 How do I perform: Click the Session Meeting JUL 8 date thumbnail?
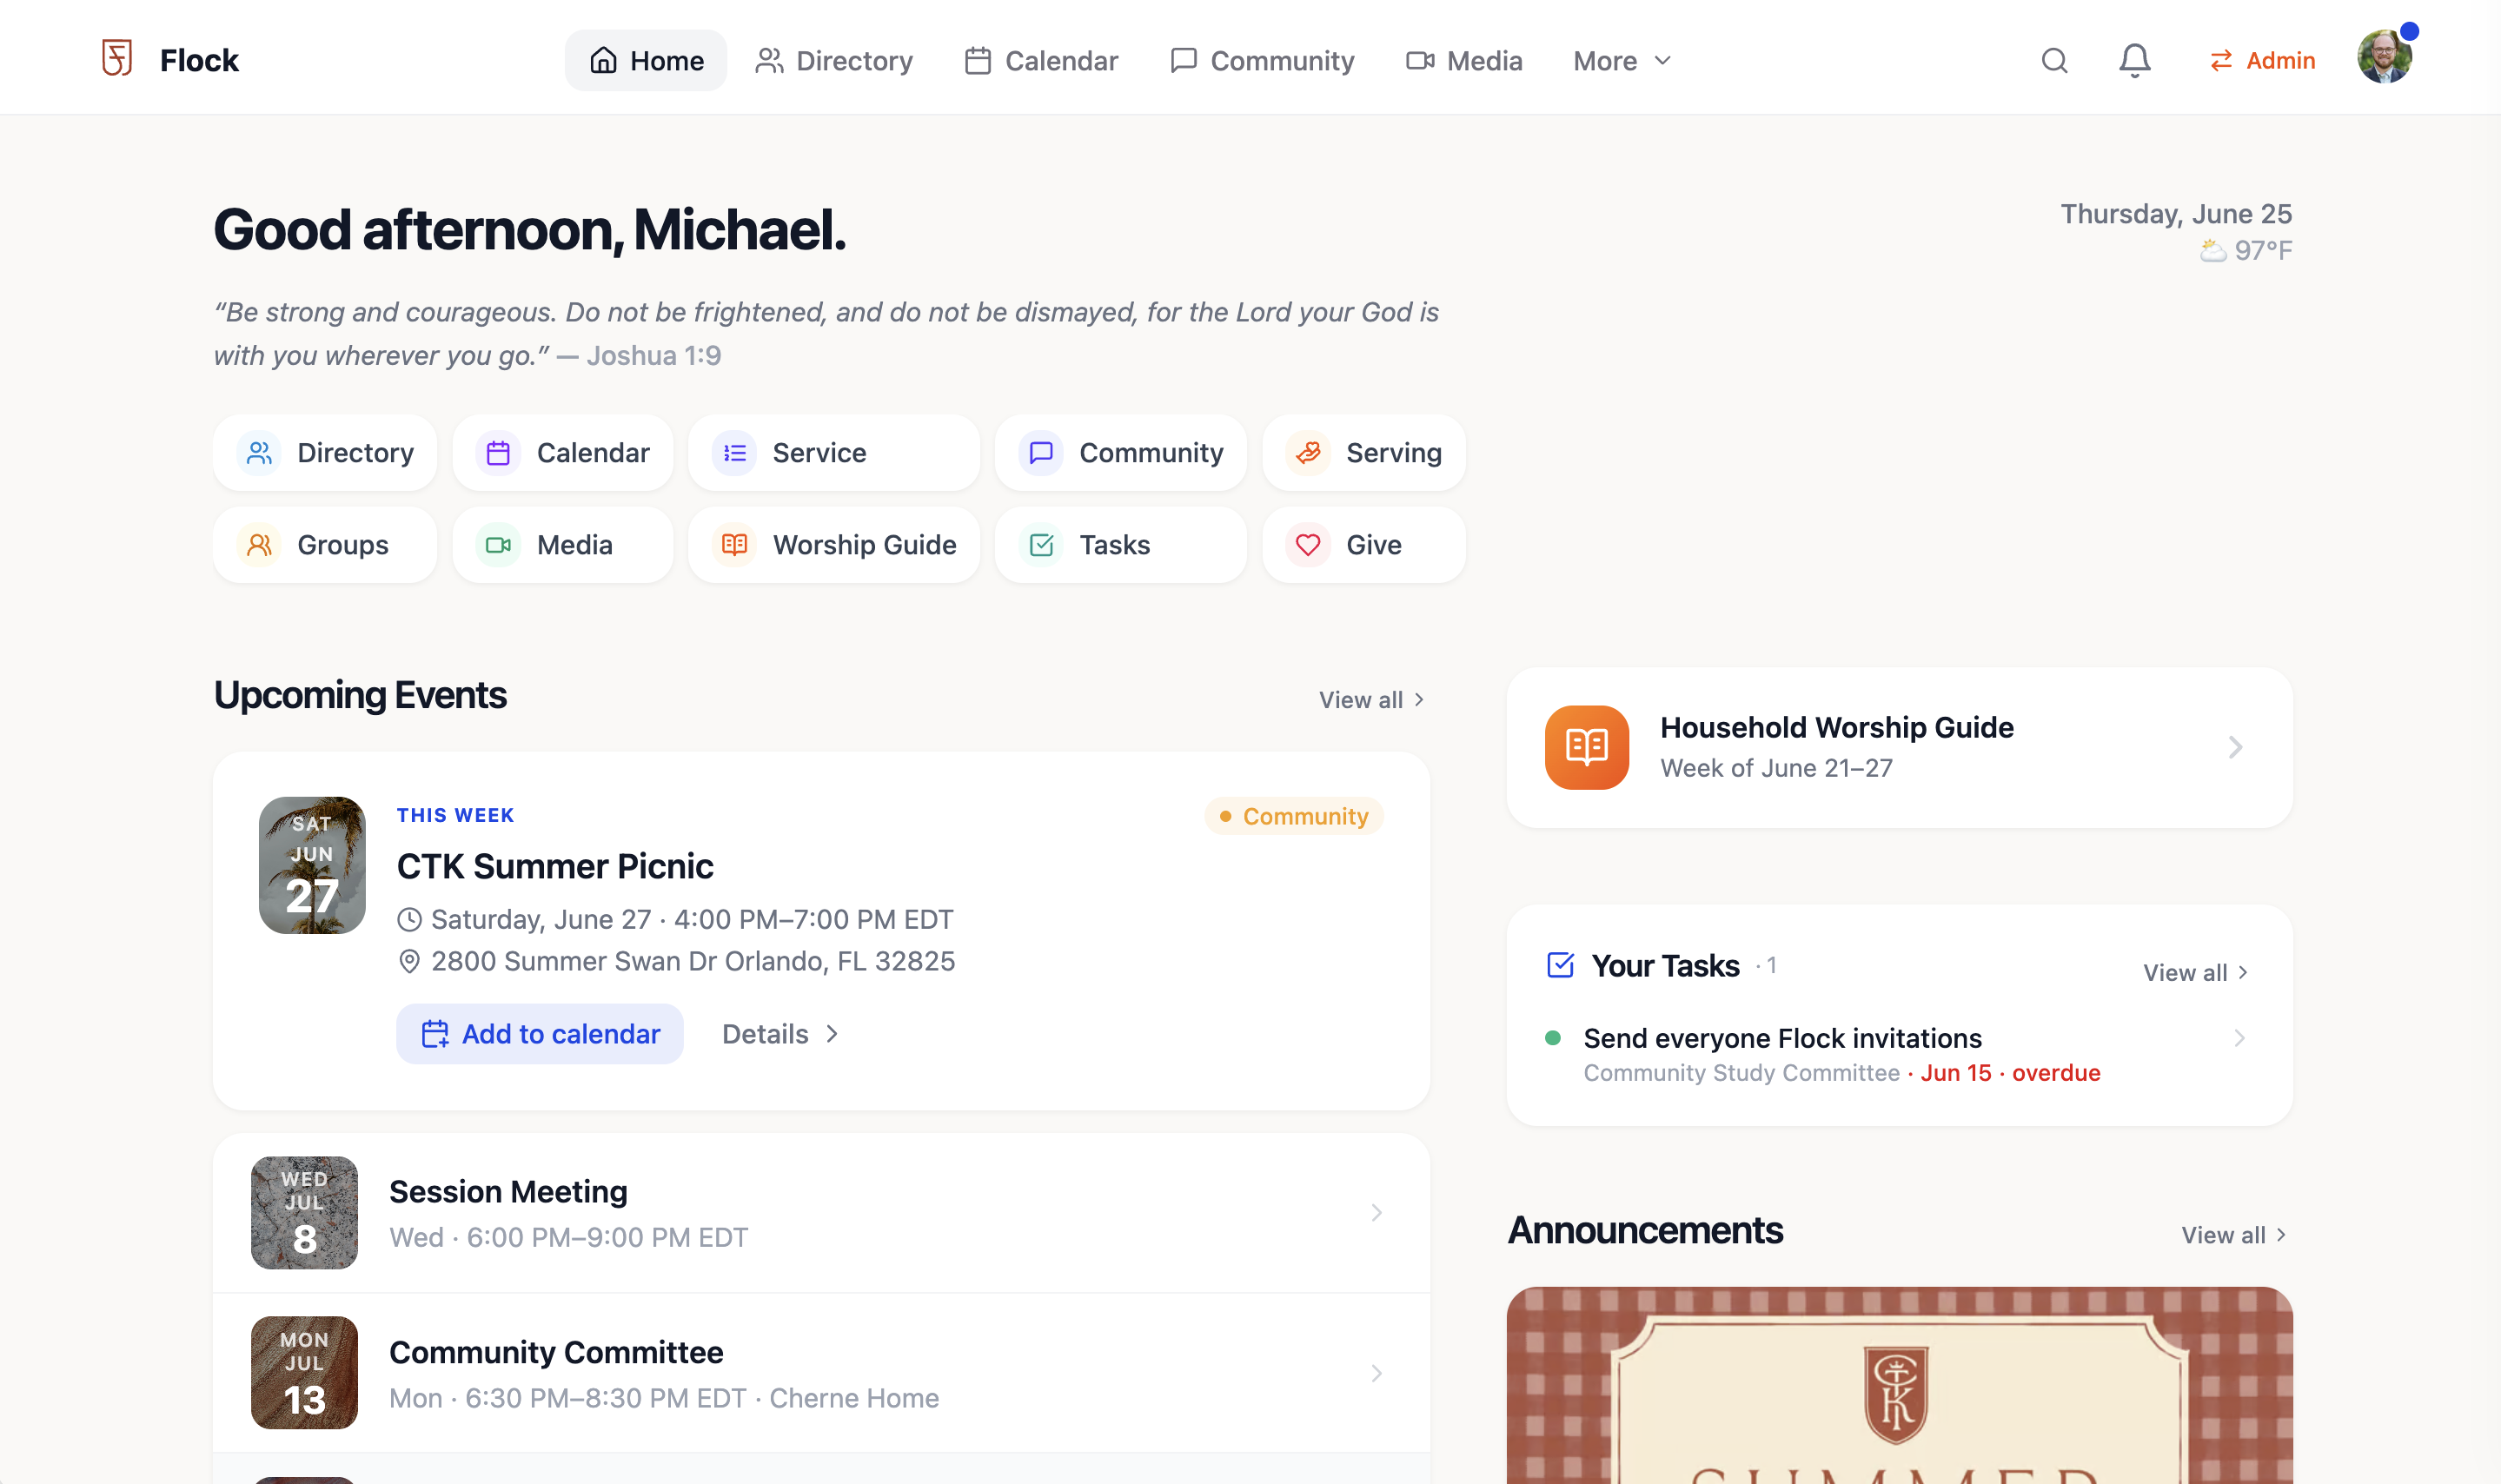304,1213
